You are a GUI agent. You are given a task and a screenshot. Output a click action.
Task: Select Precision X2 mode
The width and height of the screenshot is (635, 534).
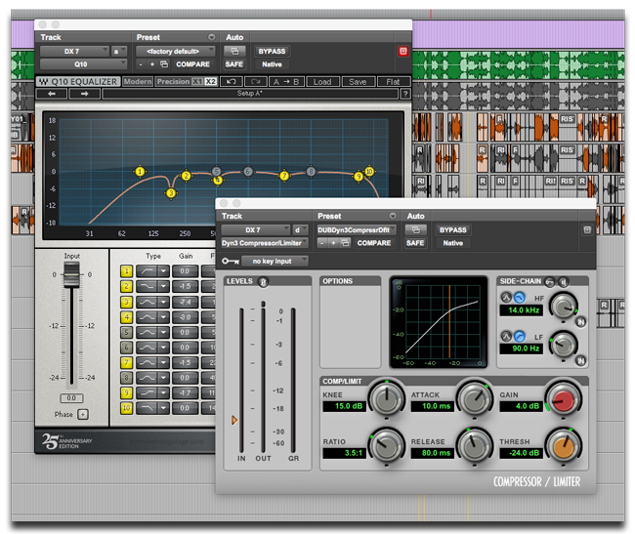[211, 82]
